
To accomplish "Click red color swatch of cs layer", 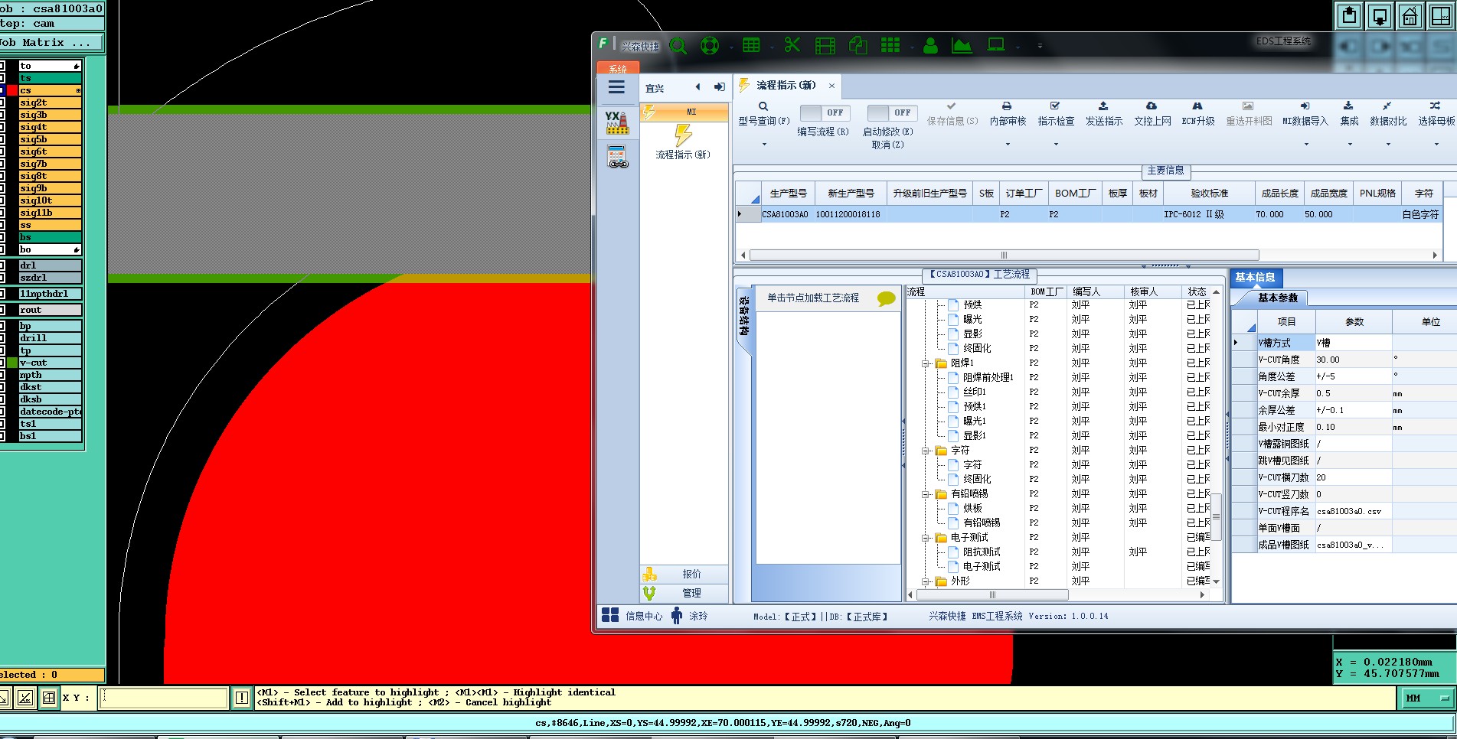I will coord(12,90).
